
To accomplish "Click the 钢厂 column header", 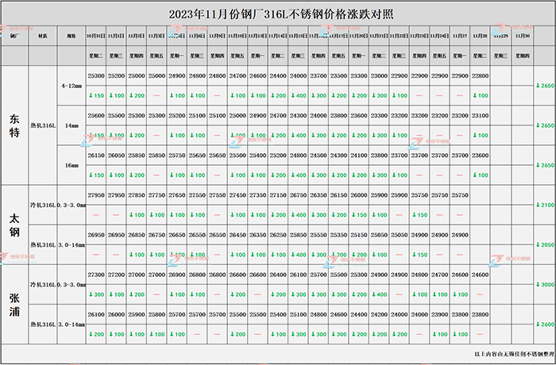I will click(14, 36).
